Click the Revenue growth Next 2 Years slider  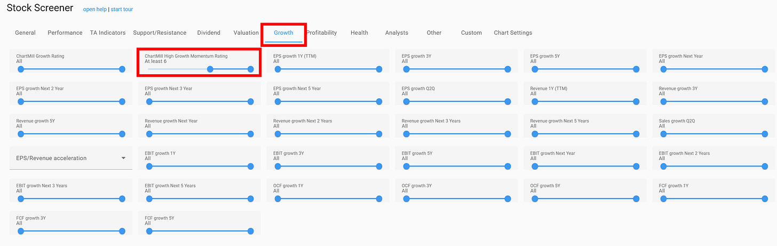tap(328, 134)
